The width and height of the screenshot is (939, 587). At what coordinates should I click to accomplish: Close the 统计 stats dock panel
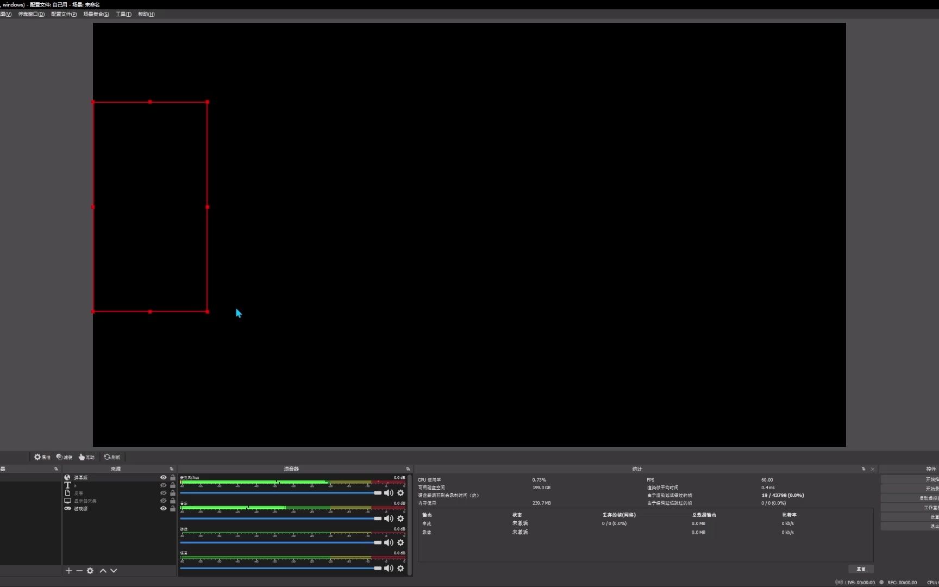(873, 469)
